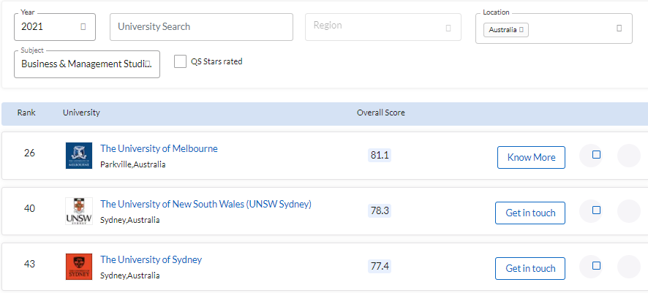
Task: Click rank number 43
Action: pyautogui.click(x=29, y=264)
